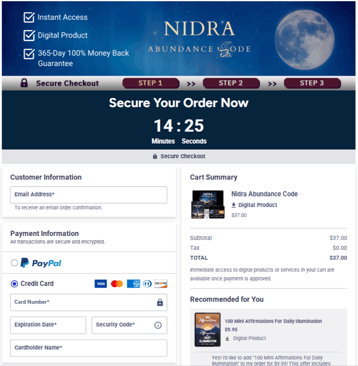
Task: Click the Diners Club card icon
Action: [x=147, y=284]
